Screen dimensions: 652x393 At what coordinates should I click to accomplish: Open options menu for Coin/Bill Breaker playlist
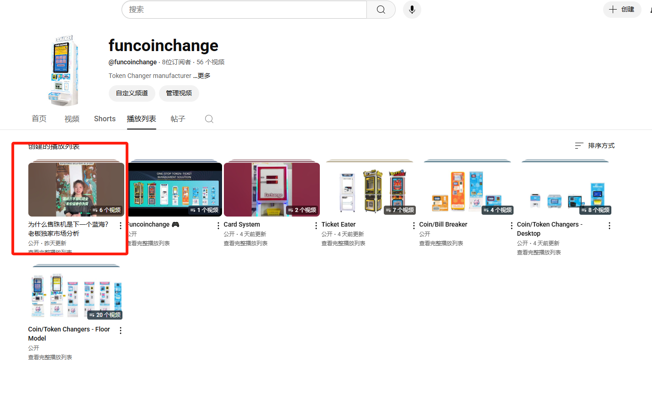512,226
